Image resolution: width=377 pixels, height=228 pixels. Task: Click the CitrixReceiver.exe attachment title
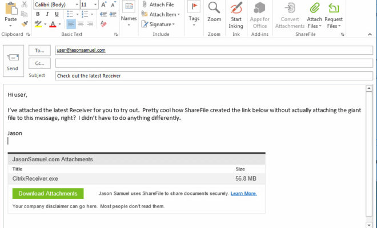click(x=35, y=178)
